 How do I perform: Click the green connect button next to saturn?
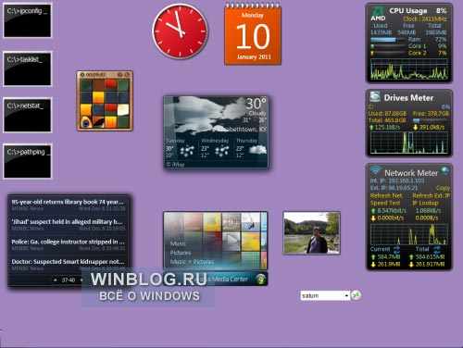[x=357, y=295]
